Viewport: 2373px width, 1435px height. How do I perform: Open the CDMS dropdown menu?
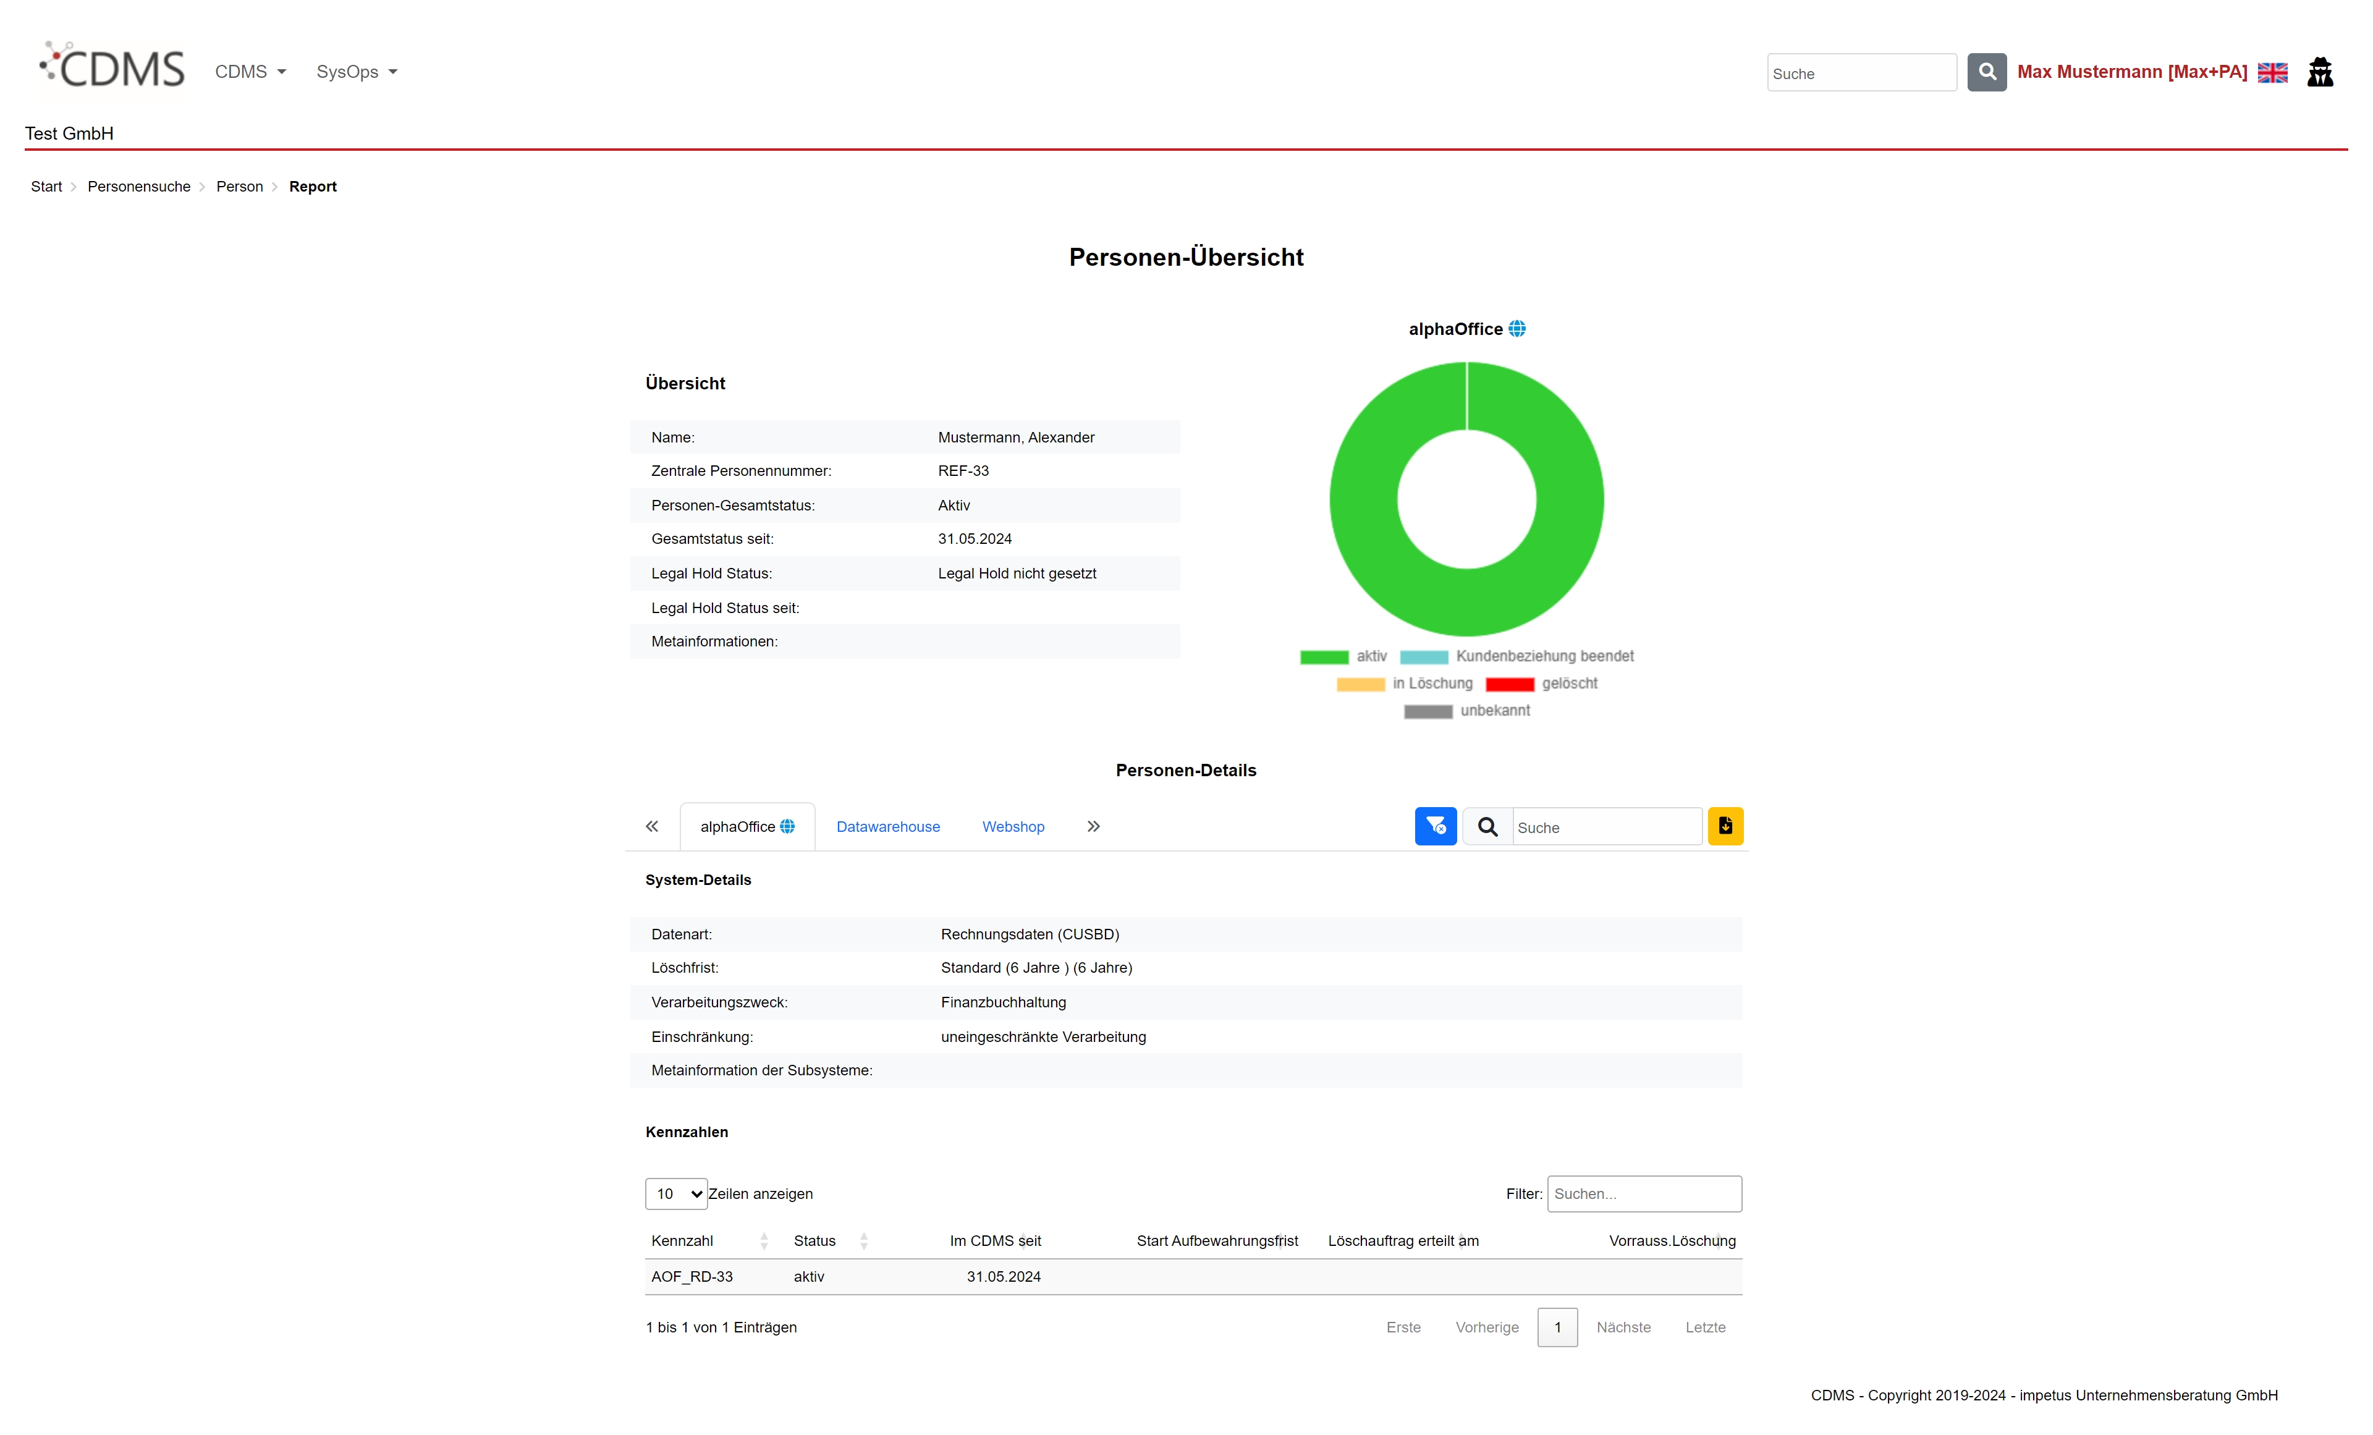coord(250,72)
